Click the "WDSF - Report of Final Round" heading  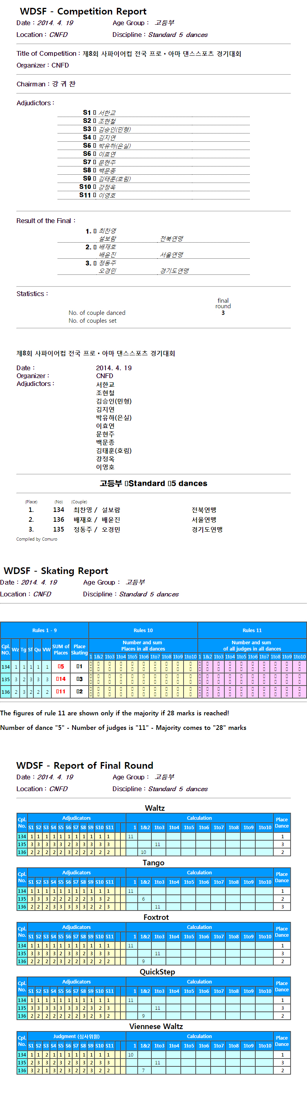(x=85, y=766)
